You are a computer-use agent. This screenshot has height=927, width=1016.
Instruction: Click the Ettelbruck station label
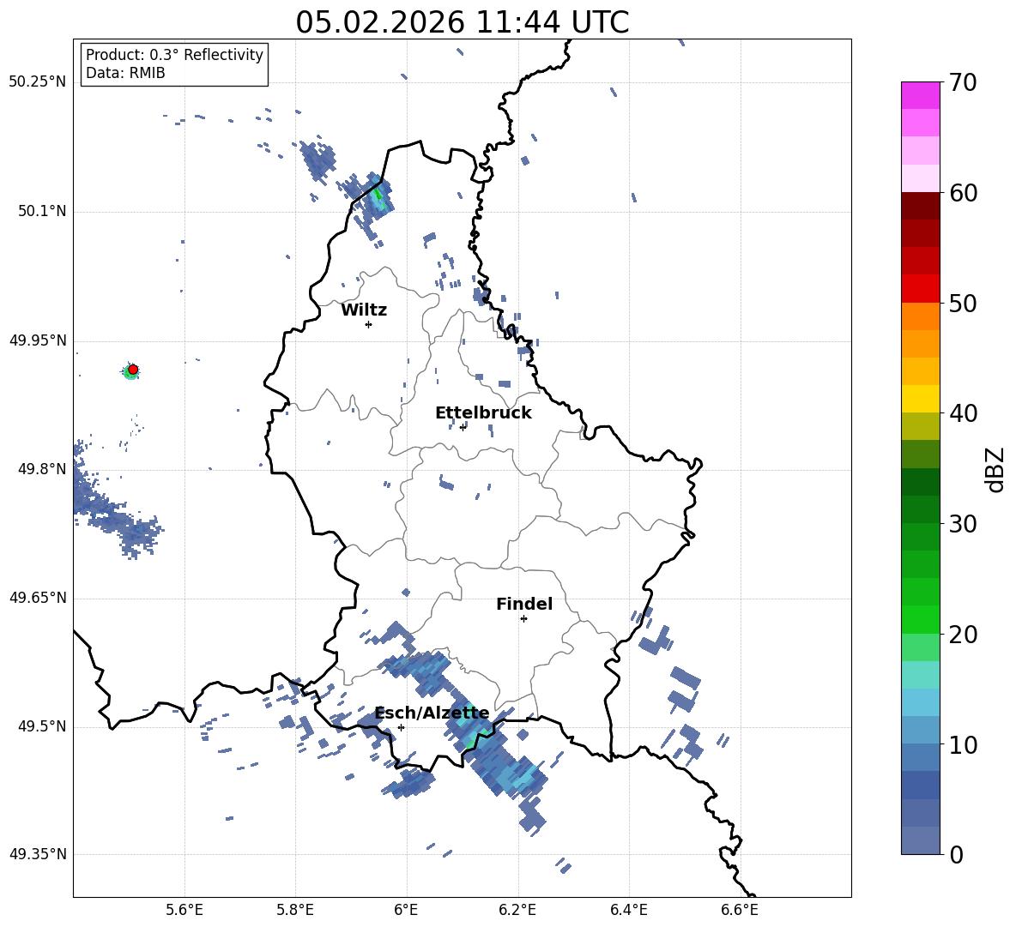[483, 413]
